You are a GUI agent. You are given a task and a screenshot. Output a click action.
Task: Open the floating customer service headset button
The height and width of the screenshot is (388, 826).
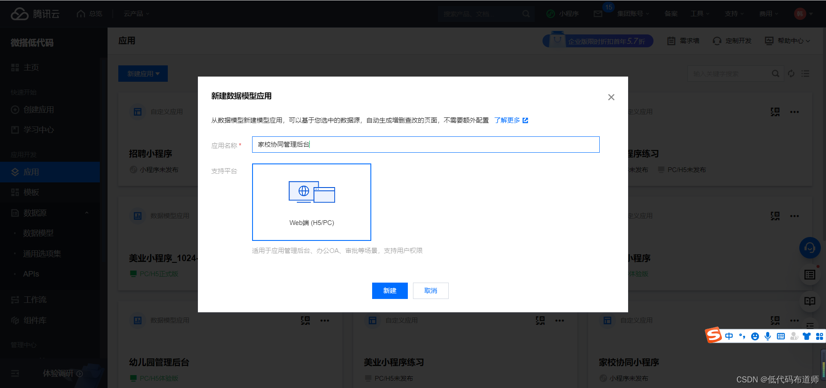click(x=810, y=248)
